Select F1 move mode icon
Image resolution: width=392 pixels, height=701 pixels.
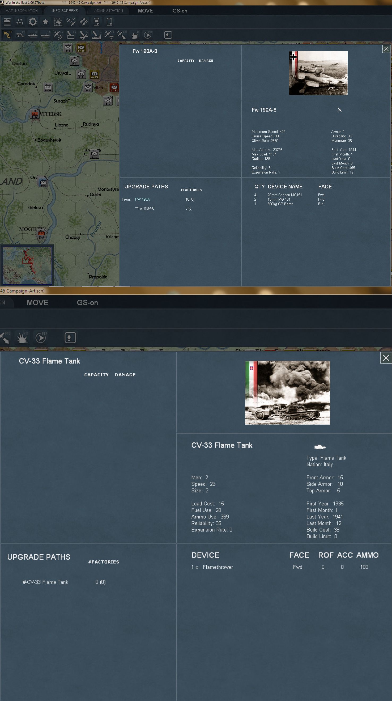coord(7,35)
